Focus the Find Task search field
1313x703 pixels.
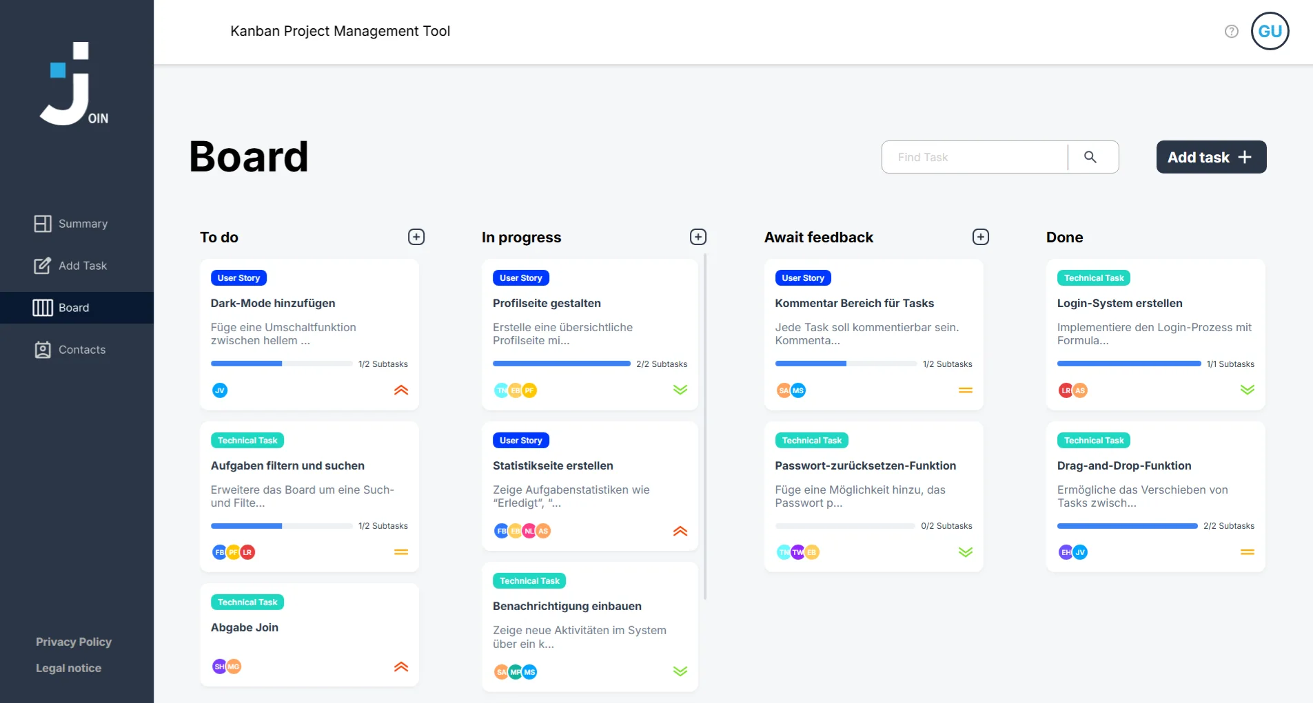(975, 157)
